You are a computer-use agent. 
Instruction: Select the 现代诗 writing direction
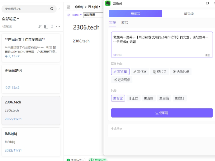[x=159, y=72]
